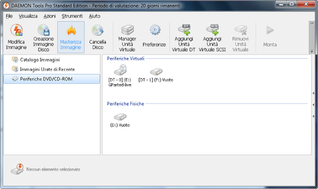Image resolution: width=318 pixels, height=189 pixels.
Task: Add a virtual SCSI drive
Action: [212, 37]
